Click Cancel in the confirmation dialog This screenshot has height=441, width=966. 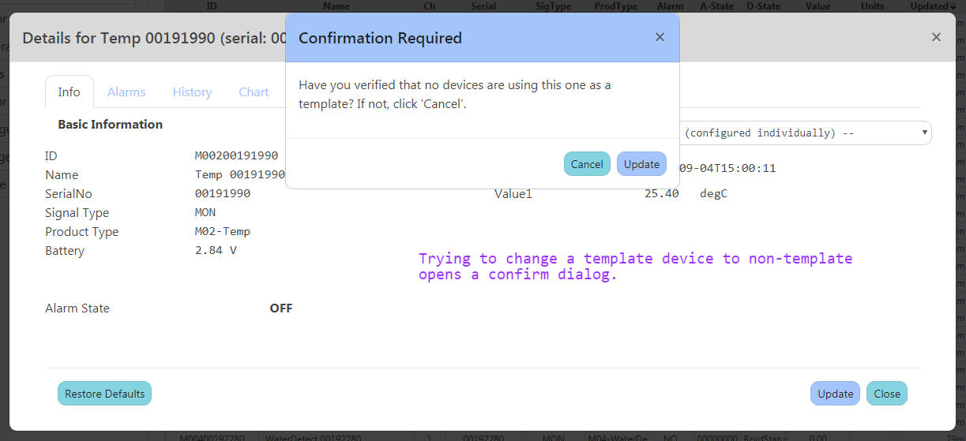click(587, 164)
